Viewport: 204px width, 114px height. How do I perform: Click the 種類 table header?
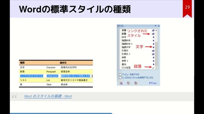[22, 63]
